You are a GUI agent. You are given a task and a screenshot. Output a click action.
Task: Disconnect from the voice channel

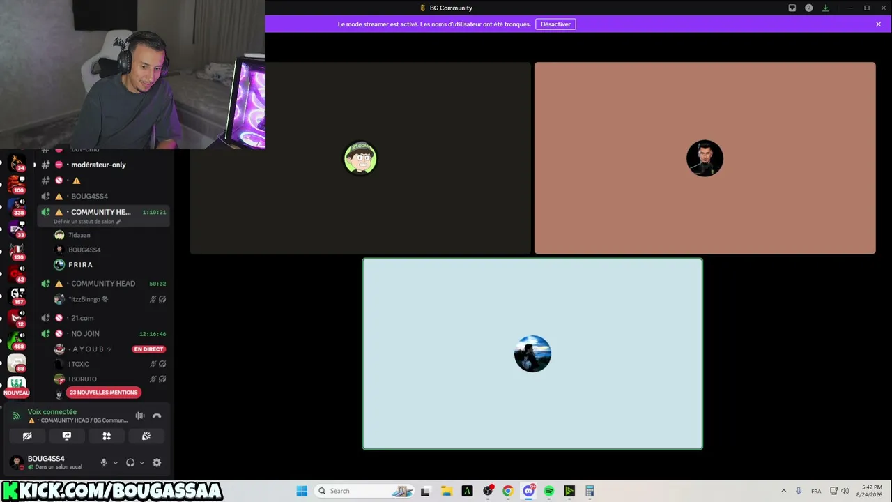[x=157, y=416]
